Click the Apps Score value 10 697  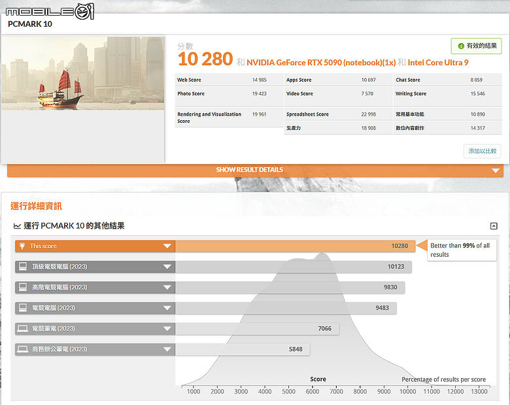[369, 80]
